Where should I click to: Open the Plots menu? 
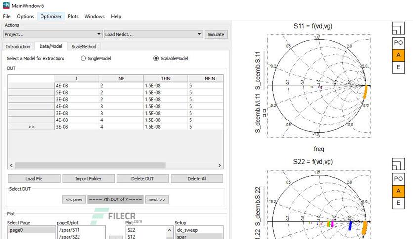(73, 16)
